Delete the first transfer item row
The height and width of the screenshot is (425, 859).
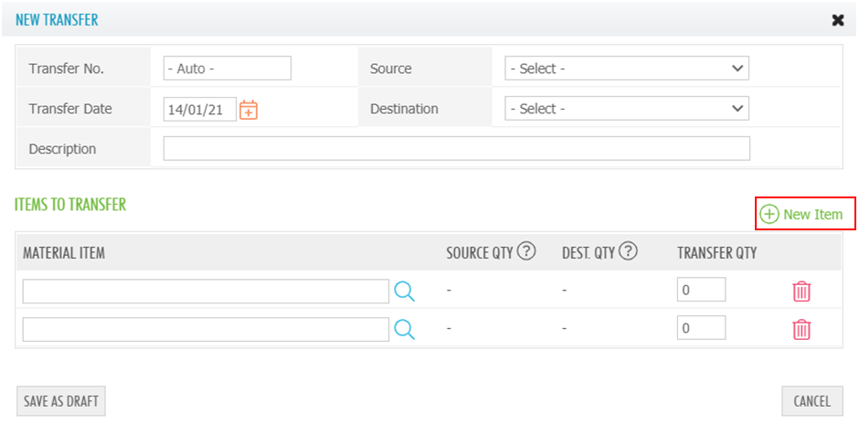pos(801,292)
